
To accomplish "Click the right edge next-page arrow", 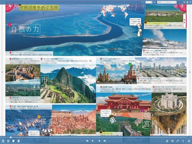I will [190, 72].
